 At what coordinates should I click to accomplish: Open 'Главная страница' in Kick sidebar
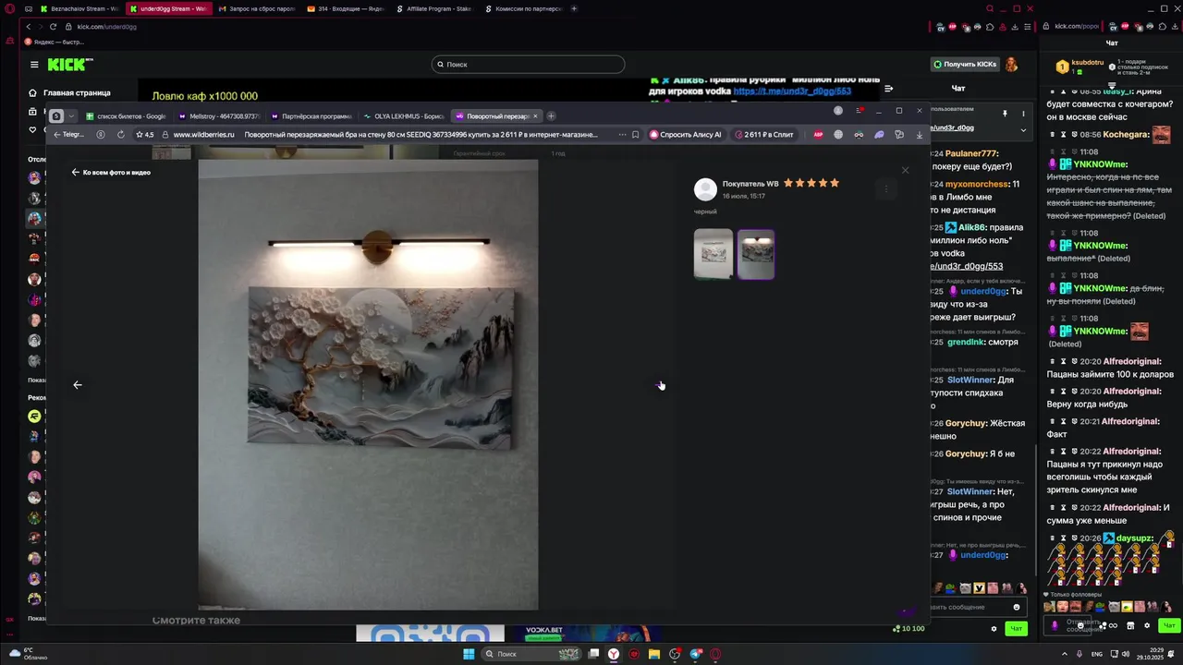pyautogui.click(x=69, y=92)
